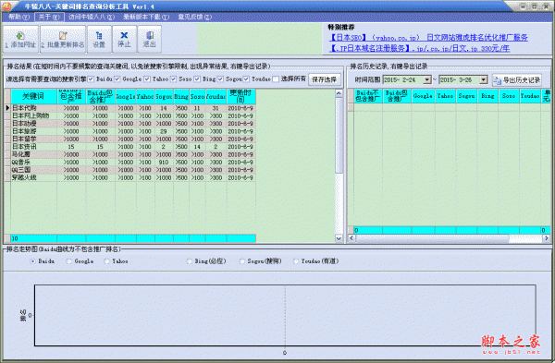Screen dimensions: 555x363
Task: Toggle the Baidu search engine checkbox
Action: (91, 79)
